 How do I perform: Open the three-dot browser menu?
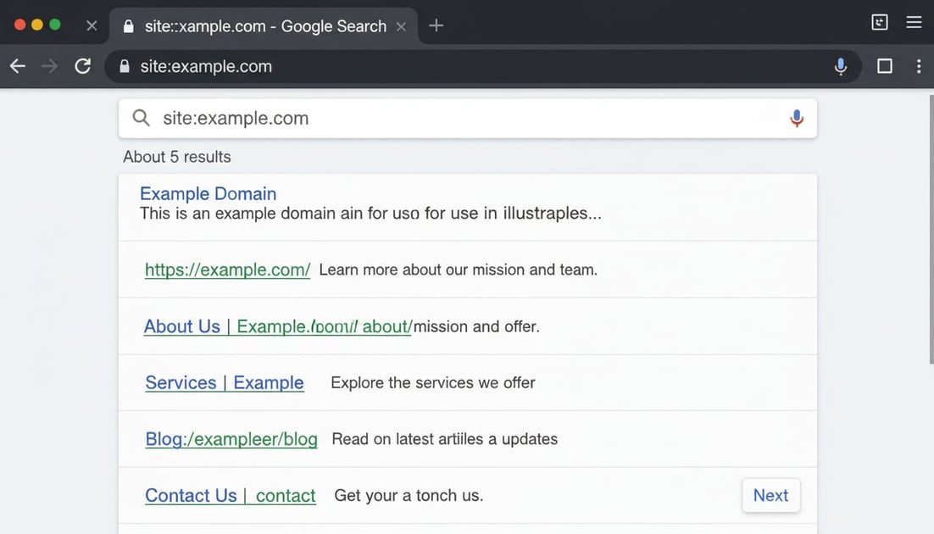(919, 66)
